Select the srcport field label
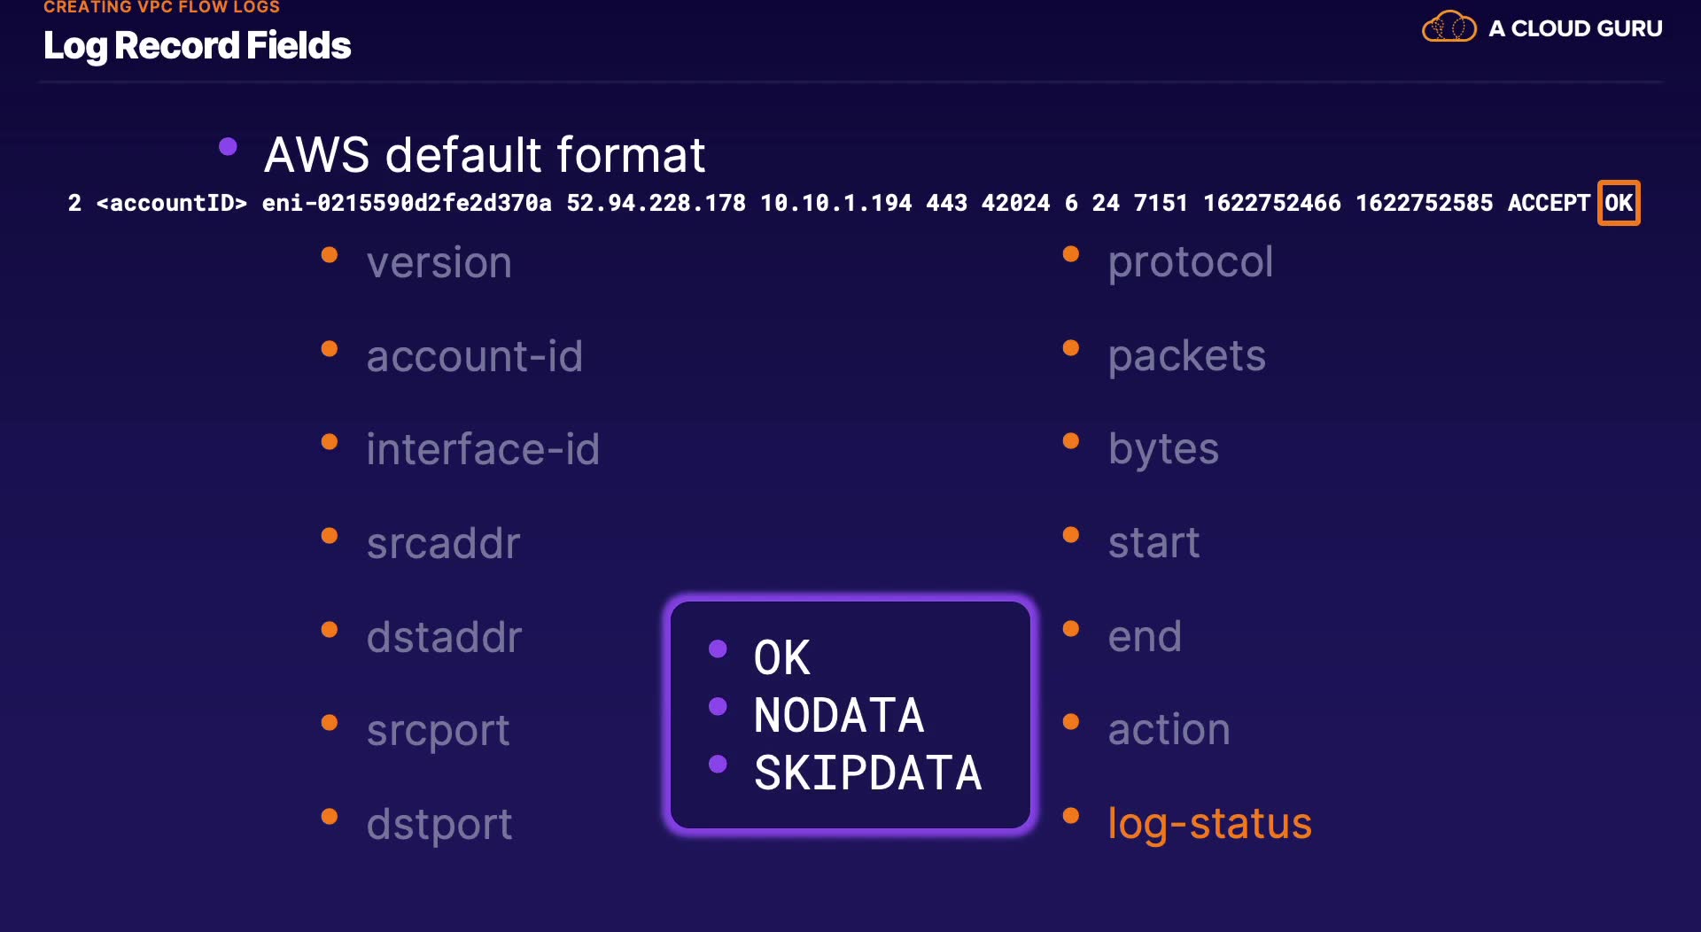1701x932 pixels. [x=438, y=731]
